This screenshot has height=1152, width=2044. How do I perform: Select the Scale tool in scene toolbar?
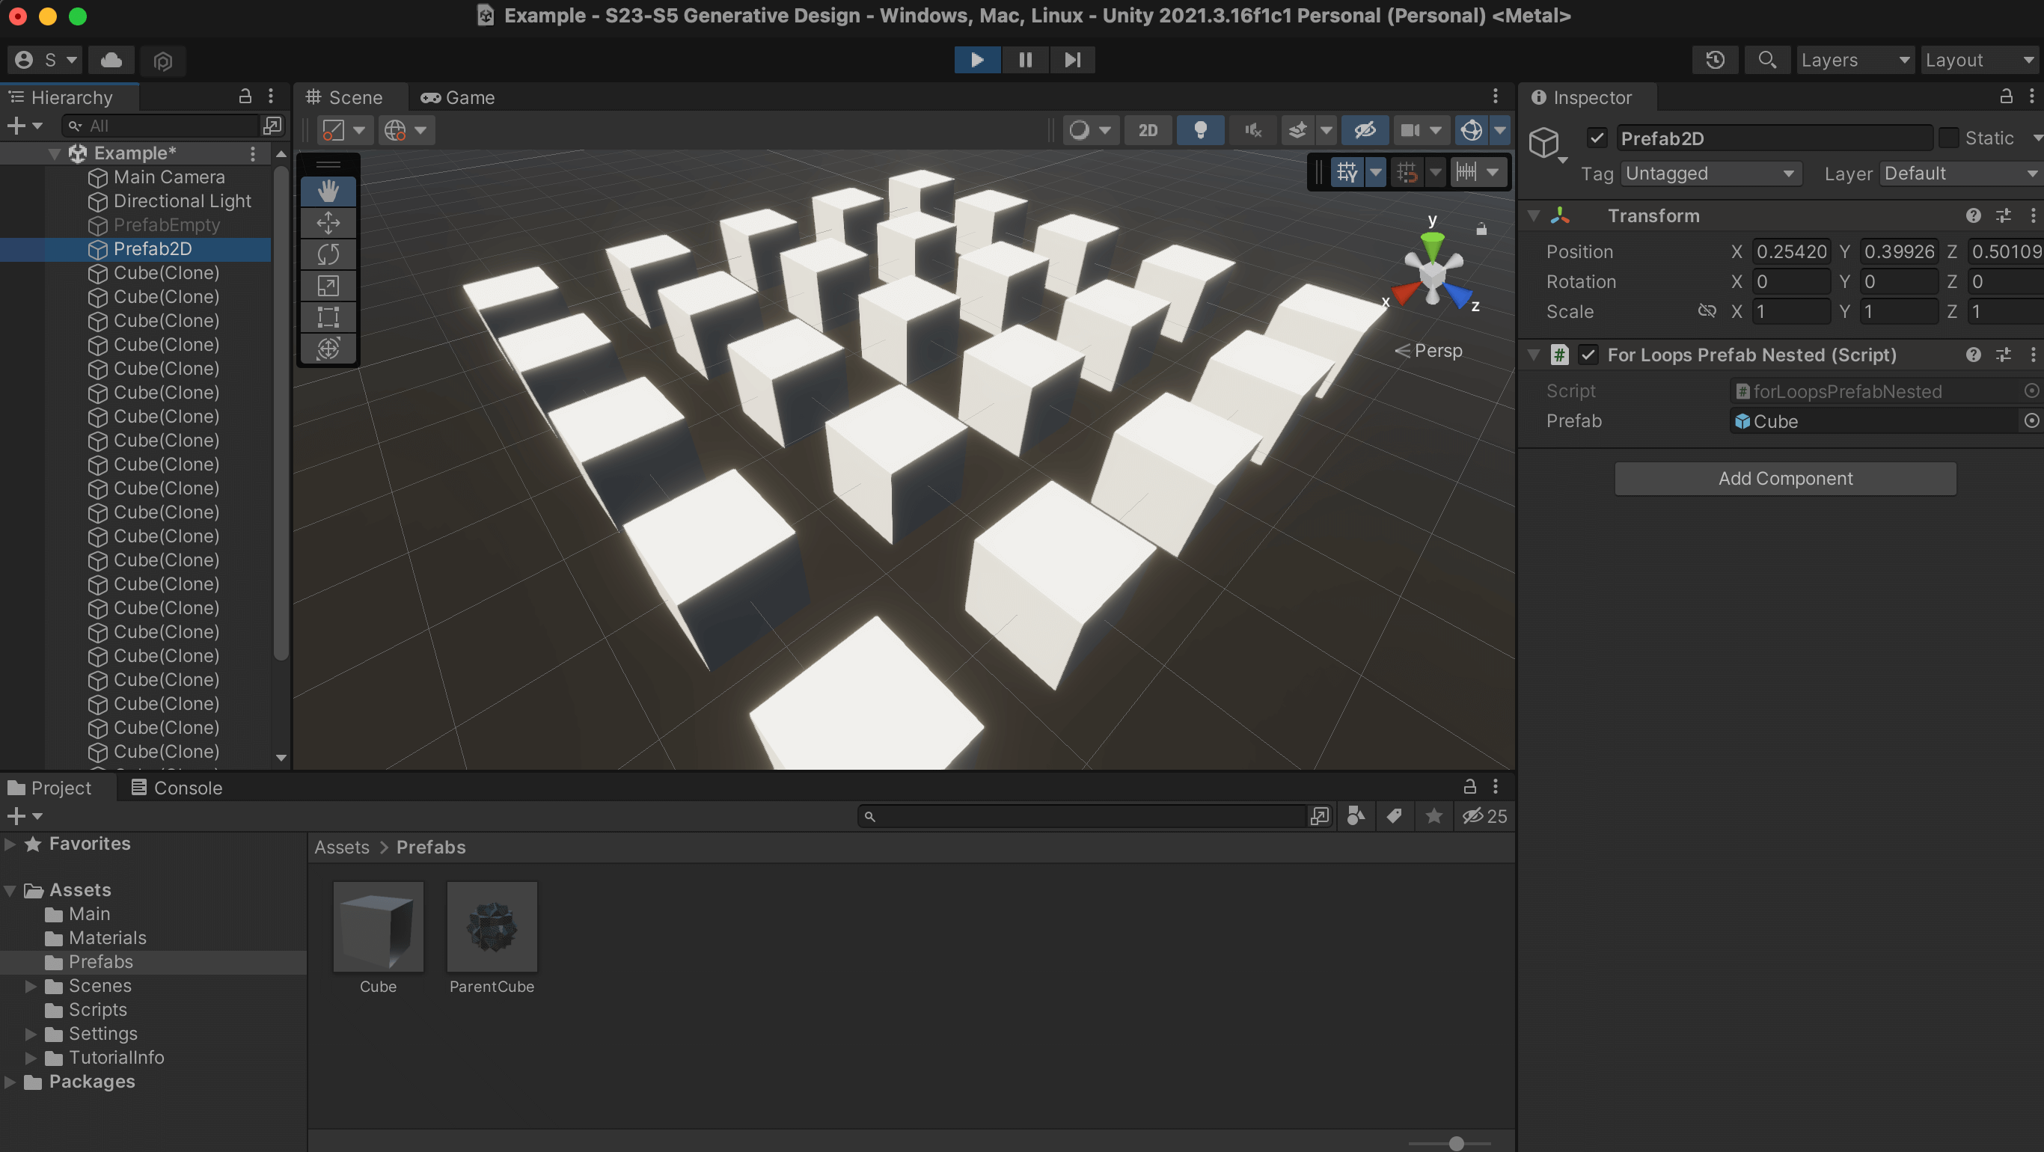(x=328, y=286)
